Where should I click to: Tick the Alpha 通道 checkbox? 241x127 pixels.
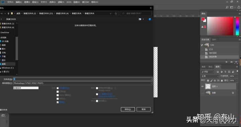58,95
